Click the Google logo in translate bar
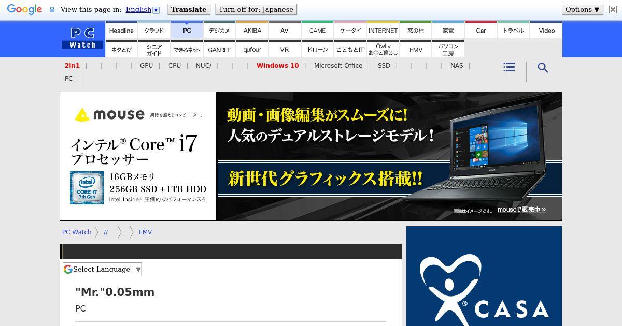 coord(24,10)
